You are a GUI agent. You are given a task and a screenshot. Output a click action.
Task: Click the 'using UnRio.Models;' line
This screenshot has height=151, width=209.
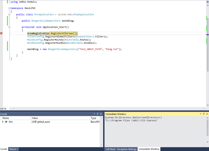(24, 2)
